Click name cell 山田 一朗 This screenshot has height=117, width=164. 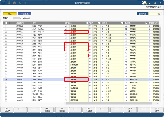pyautogui.click(x=48, y=26)
